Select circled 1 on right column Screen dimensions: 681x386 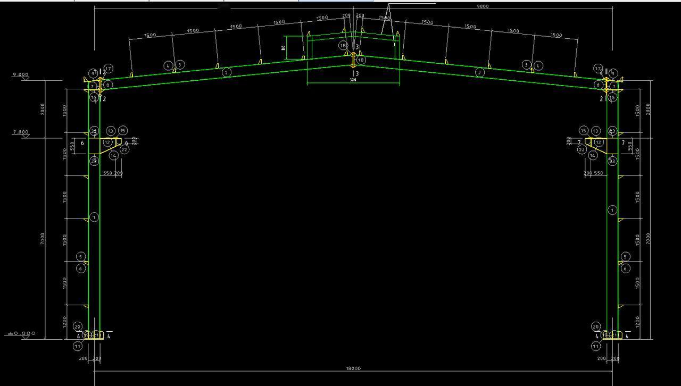point(612,211)
